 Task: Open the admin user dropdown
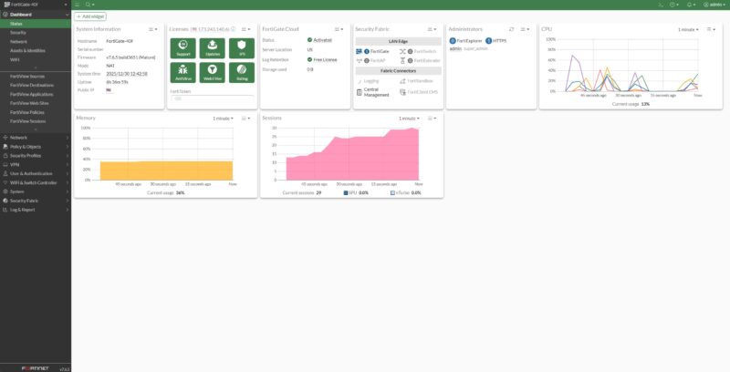pos(714,5)
